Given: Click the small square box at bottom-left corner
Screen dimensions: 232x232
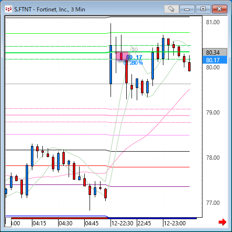Looking at the screenshot, I should pos(8,222).
